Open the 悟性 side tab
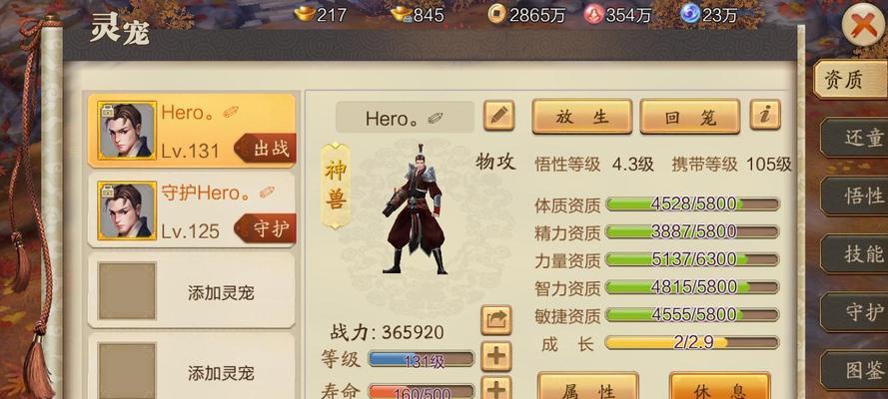The width and height of the screenshot is (888, 399). point(854,197)
